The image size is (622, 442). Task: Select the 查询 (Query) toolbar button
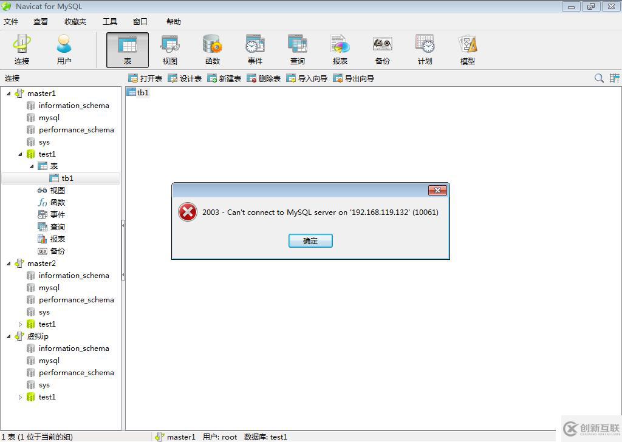pyautogui.click(x=298, y=50)
